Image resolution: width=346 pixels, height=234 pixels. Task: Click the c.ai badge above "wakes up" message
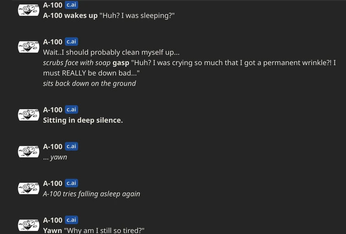coord(71,5)
